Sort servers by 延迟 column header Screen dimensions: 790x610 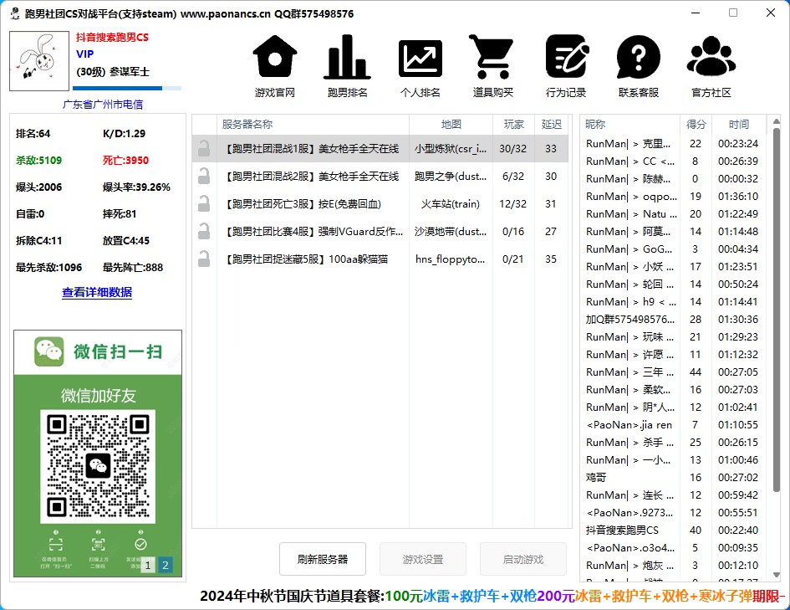(551, 124)
